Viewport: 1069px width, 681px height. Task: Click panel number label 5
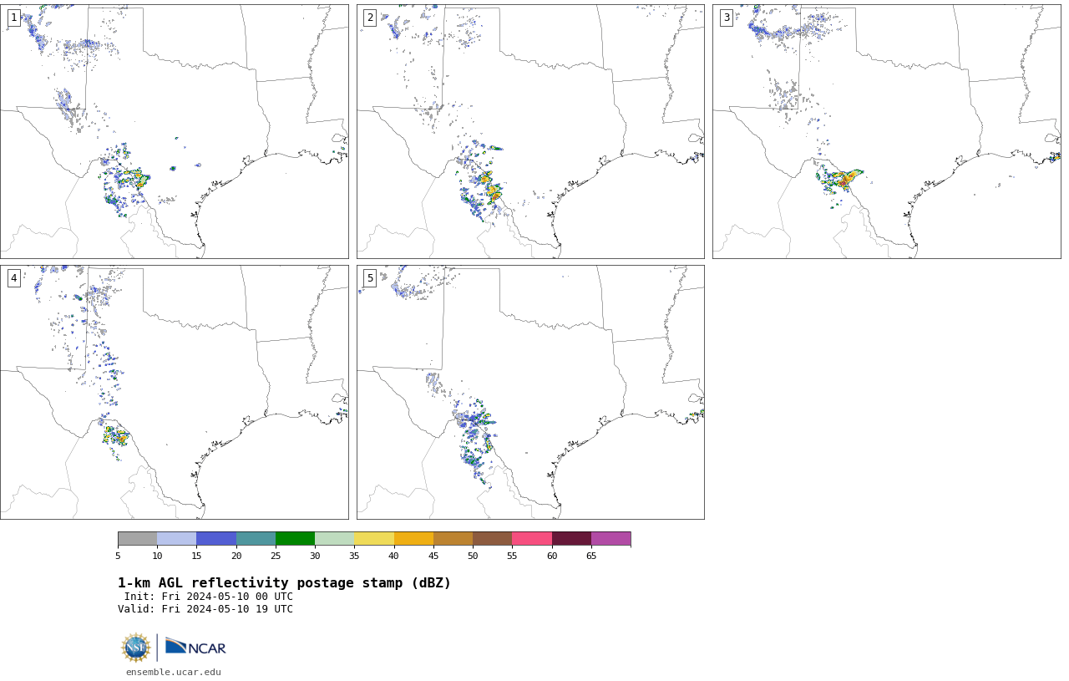pos(370,278)
